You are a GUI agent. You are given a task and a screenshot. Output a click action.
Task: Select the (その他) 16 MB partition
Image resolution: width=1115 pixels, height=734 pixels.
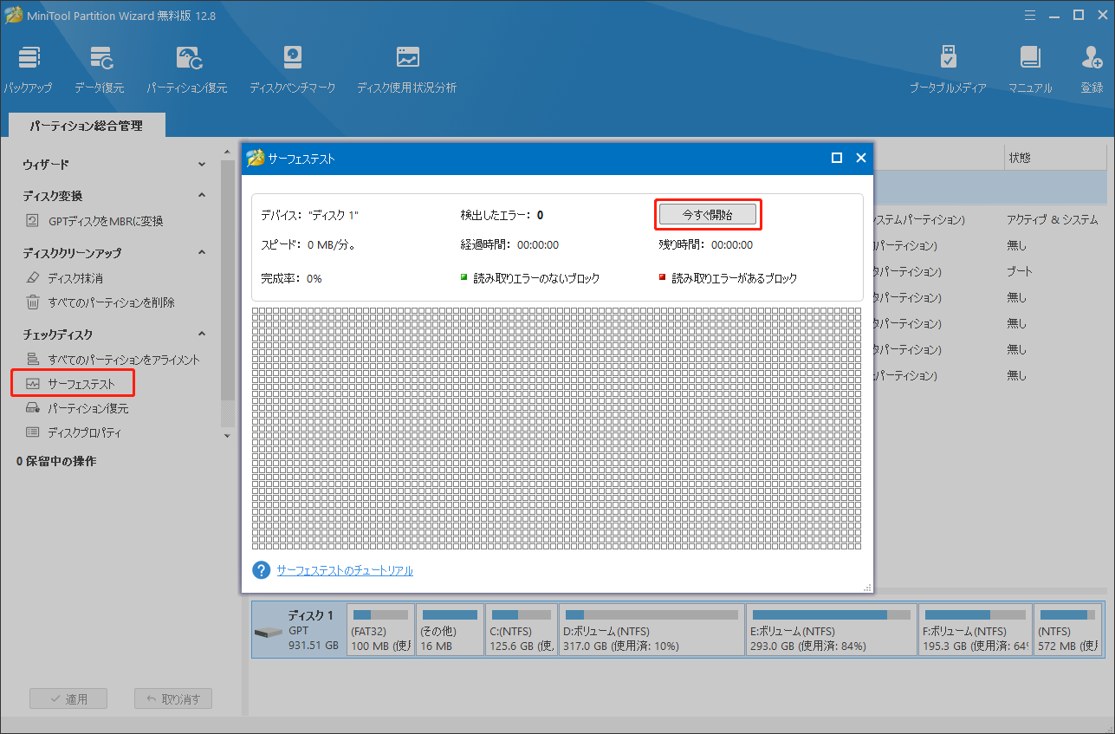(x=450, y=630)
